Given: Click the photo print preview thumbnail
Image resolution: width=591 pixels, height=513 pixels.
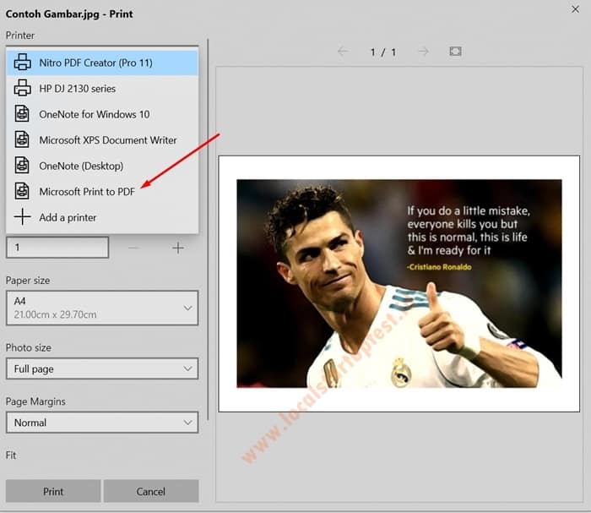Looking at the screenshot, I should (x=399, y=284).
